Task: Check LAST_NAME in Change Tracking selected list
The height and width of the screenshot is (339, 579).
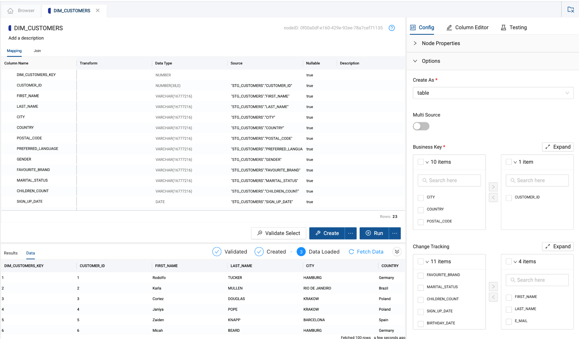Action: click(x=509, y=309)
